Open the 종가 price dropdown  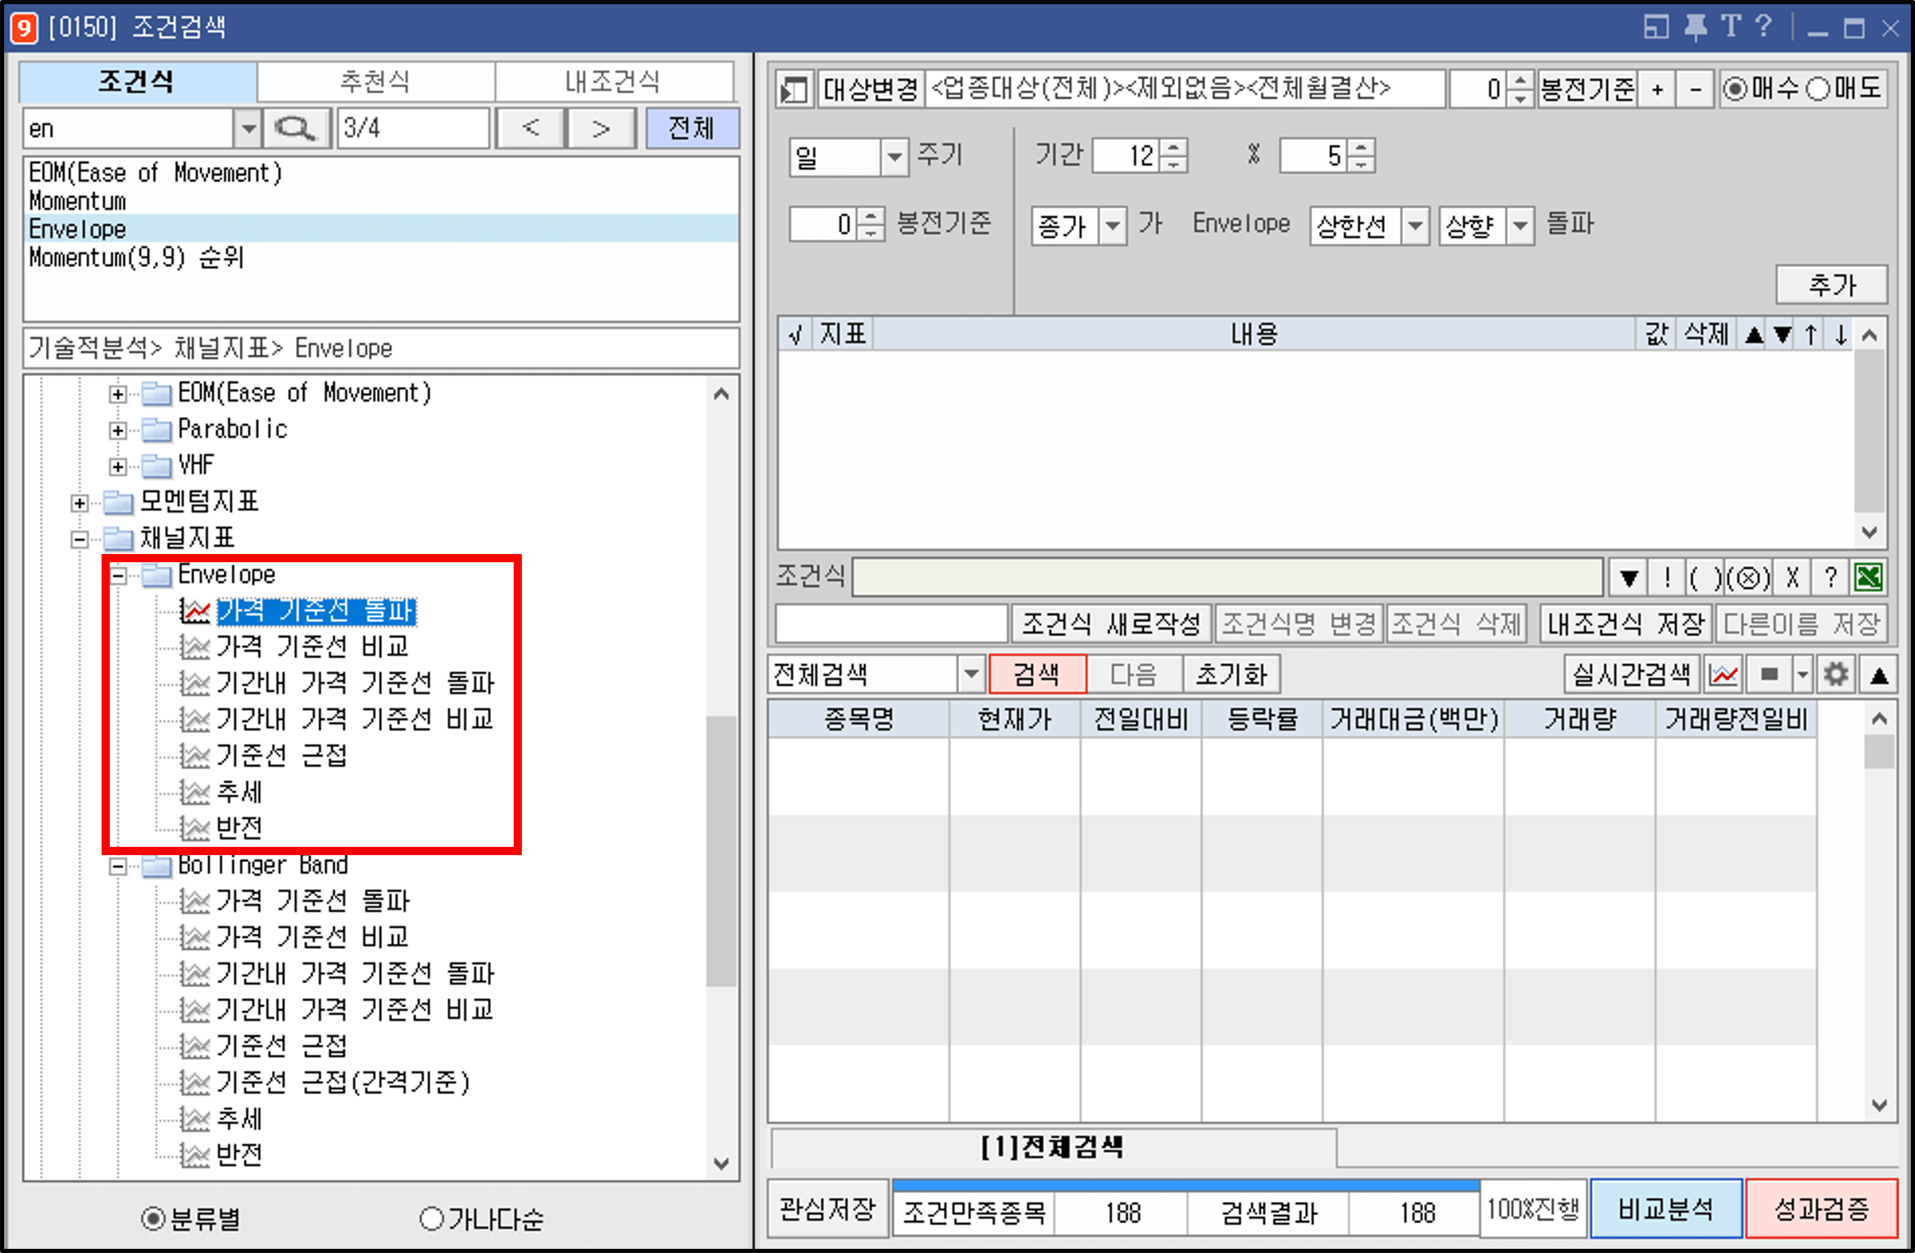(x=1113, y=226)
